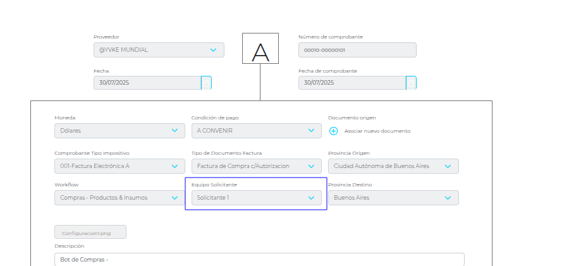Click the Descripción text box

[259, 260]
